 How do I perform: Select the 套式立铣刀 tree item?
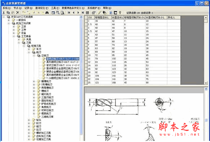[63, 65]
